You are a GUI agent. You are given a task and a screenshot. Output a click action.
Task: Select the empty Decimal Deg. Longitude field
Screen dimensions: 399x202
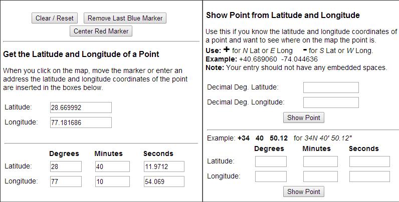pyautogui.click(x=331, y=102)
